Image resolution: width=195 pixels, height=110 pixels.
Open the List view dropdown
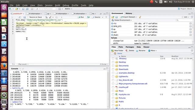click(x=185, y=17)
